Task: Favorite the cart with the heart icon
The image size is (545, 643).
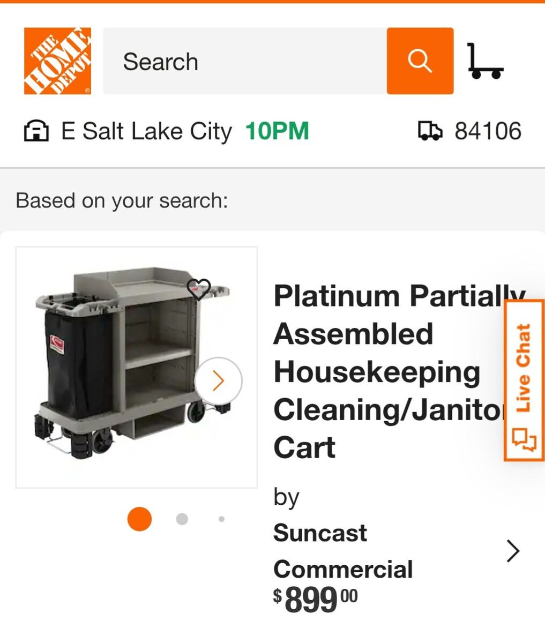Action: pyautogui.click(x=199, y=289)
